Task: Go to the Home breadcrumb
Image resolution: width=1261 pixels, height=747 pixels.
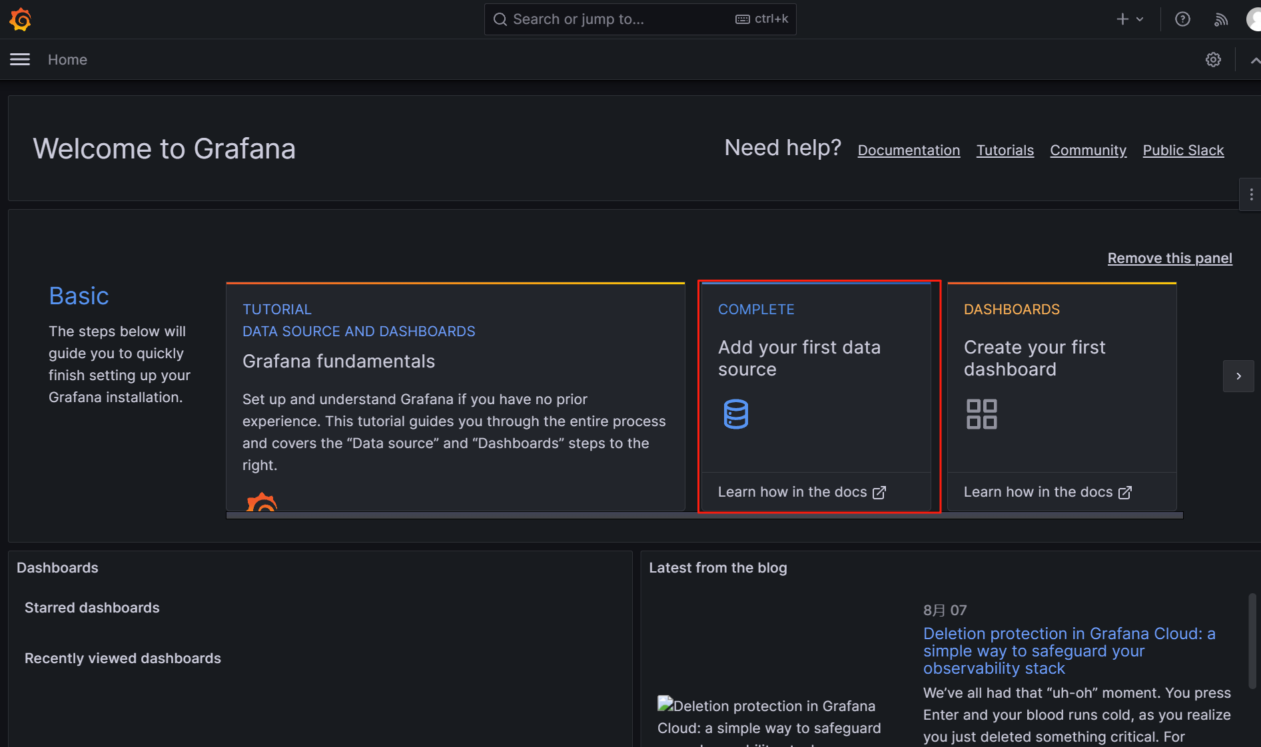Action: [x=67, y=60]
